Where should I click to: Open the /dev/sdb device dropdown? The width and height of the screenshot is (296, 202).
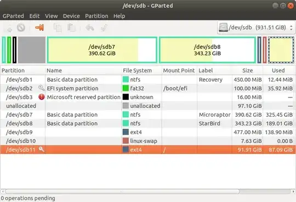[256, 27]
